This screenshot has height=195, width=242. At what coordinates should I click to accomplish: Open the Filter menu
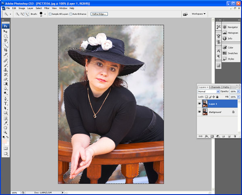click(47, 8)
